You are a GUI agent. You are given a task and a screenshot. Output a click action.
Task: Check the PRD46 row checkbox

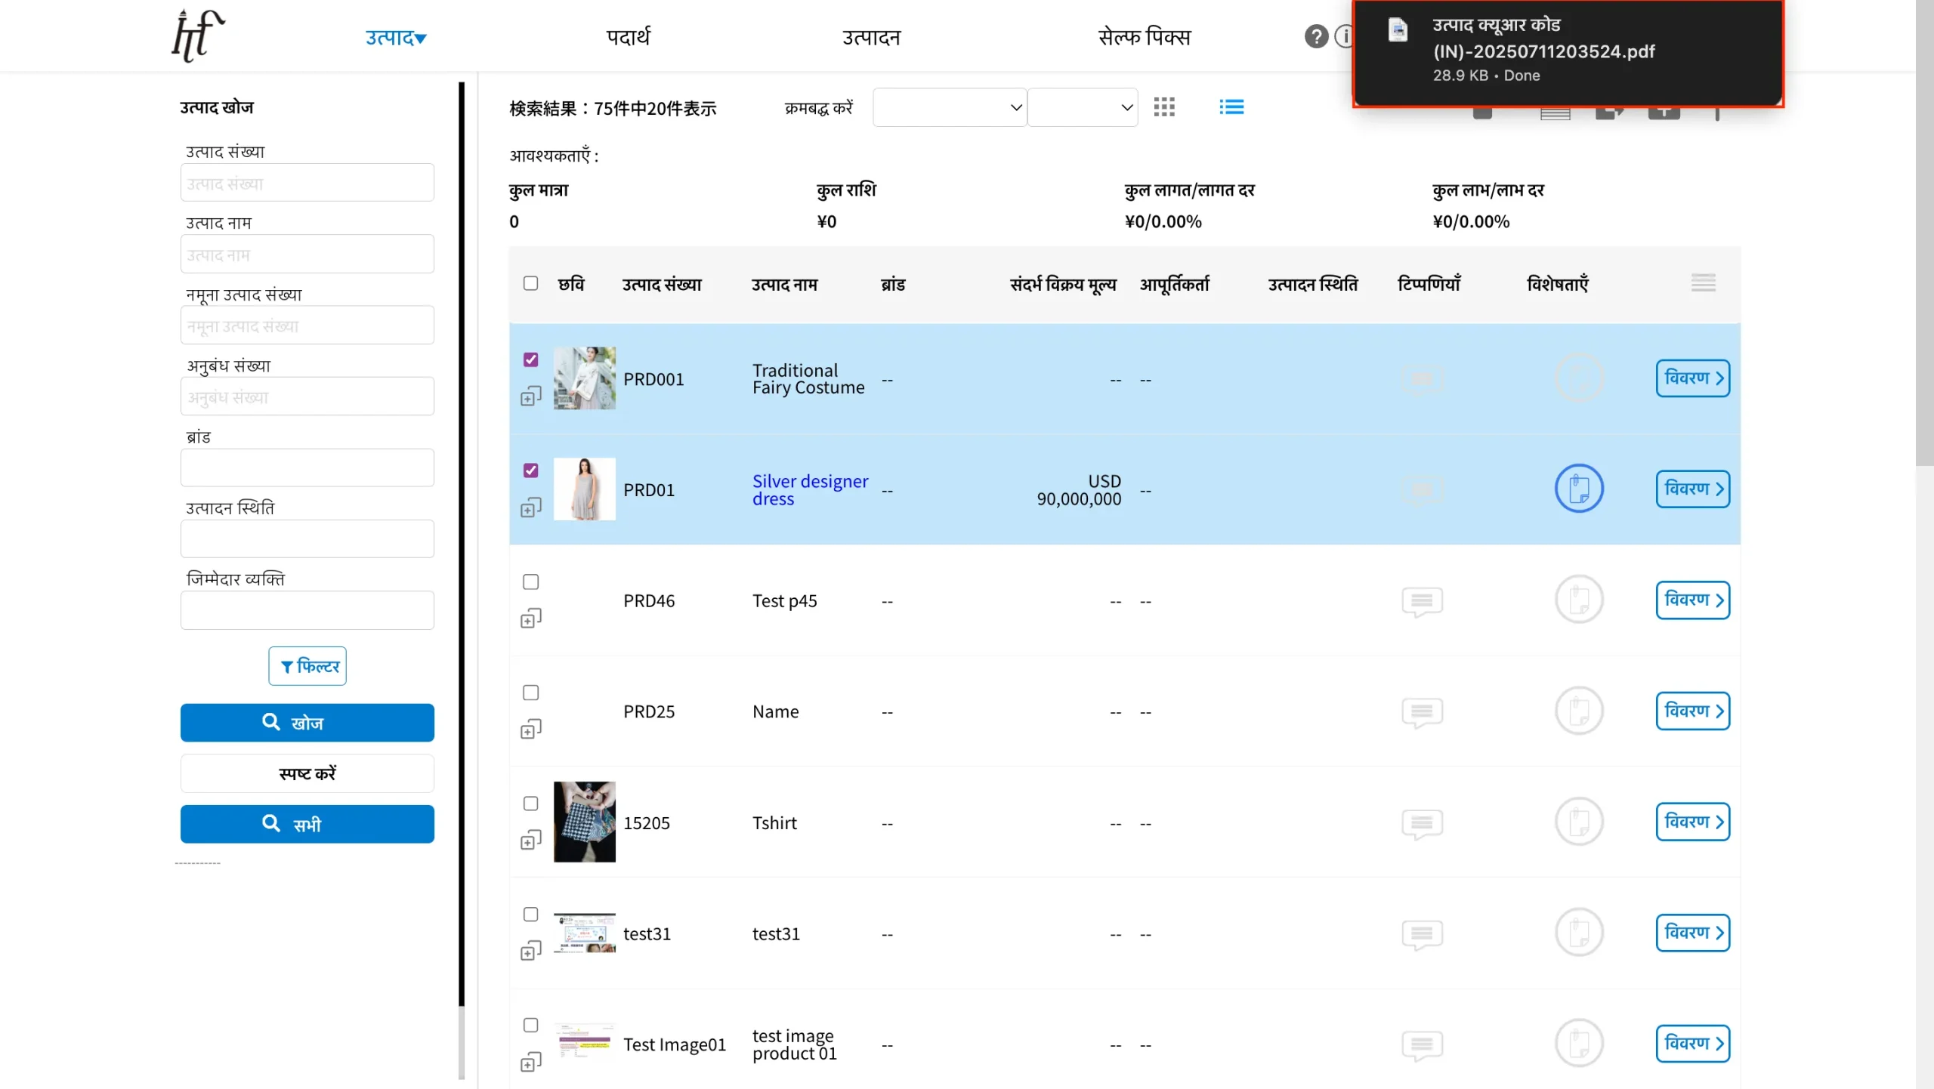pos(530,582)
